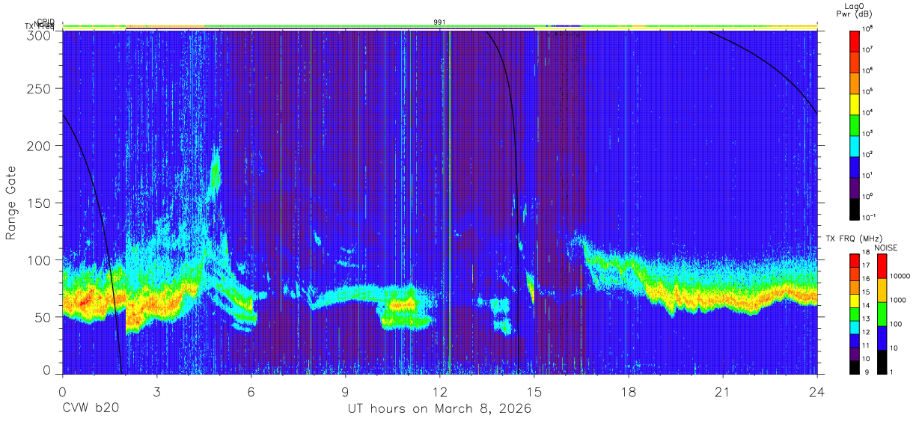This screenshot has height=424, width=919.
Task: Click the '12' hour tick label on x-axis
Action: [439, 391]
